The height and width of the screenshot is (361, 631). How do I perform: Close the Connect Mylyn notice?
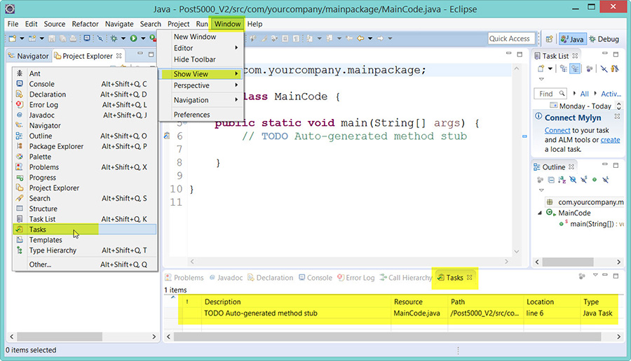coord(617,116)
